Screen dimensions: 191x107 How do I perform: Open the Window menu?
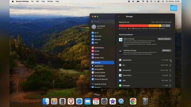(x=50, y=1)
